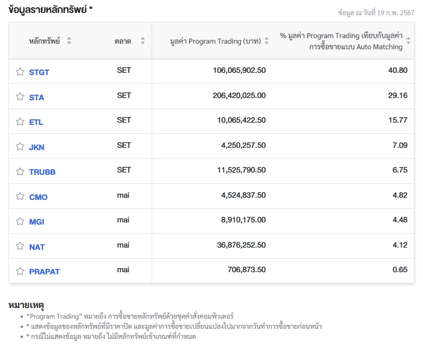423x345 pixels.
Task: Mark JKN as favorite using star
Action: tap(20, 147)
